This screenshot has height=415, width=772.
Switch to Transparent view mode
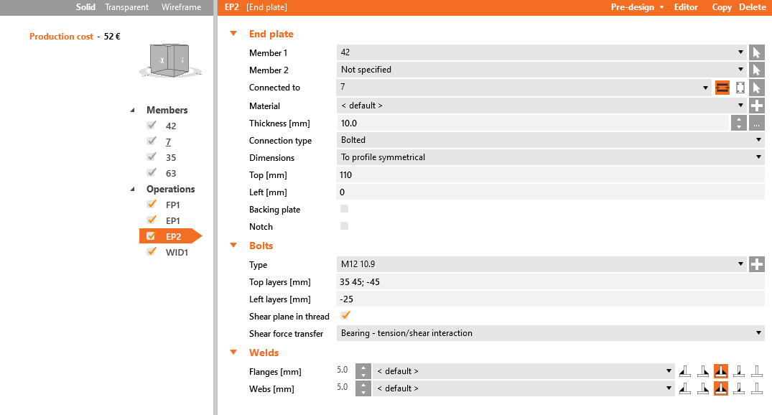point(126,7)
